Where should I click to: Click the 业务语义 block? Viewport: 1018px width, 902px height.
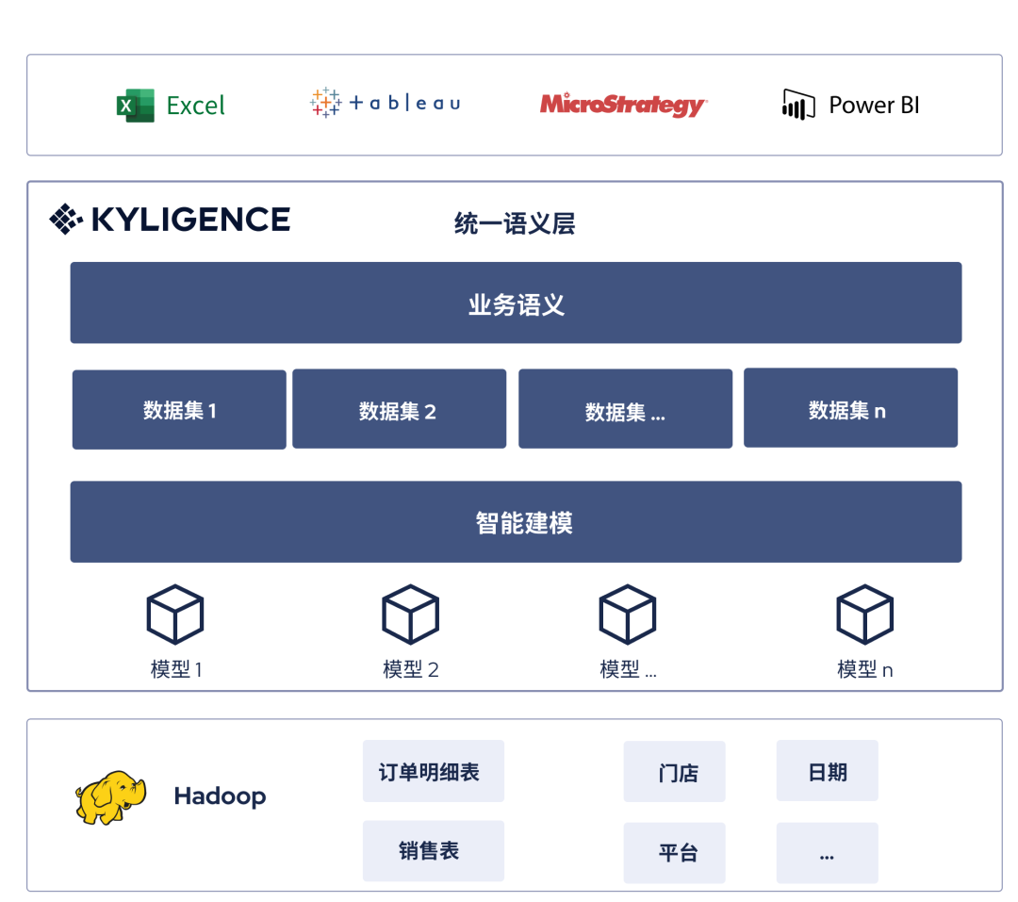pyautogui.click(x=517, y=303)
